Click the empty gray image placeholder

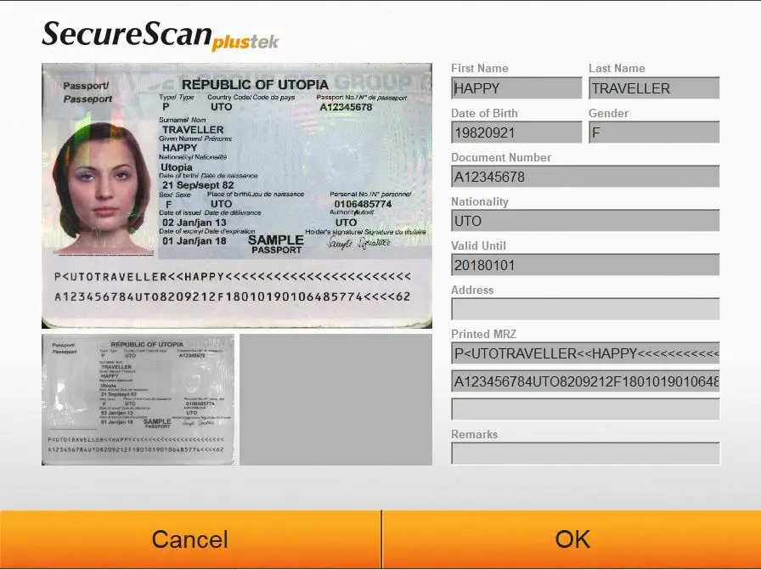click(335, 399)
